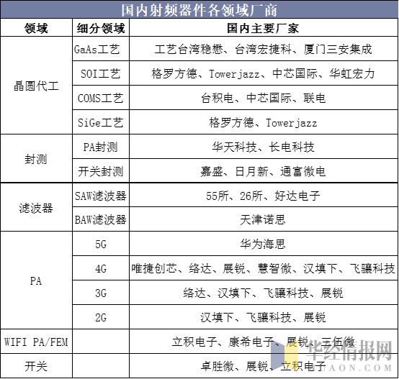The height and width of the screenshot is (379, 399).
Task: Click the 4G cell
Action: point(101,268)
